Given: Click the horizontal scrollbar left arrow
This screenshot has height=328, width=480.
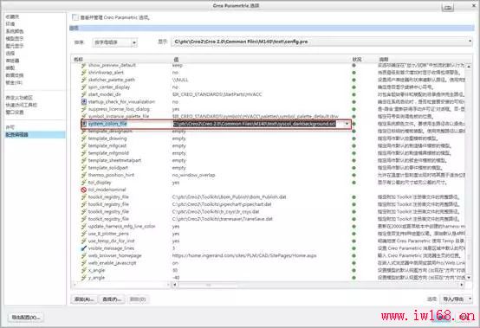Looking at the screenshot, I should tap(174, 285).
